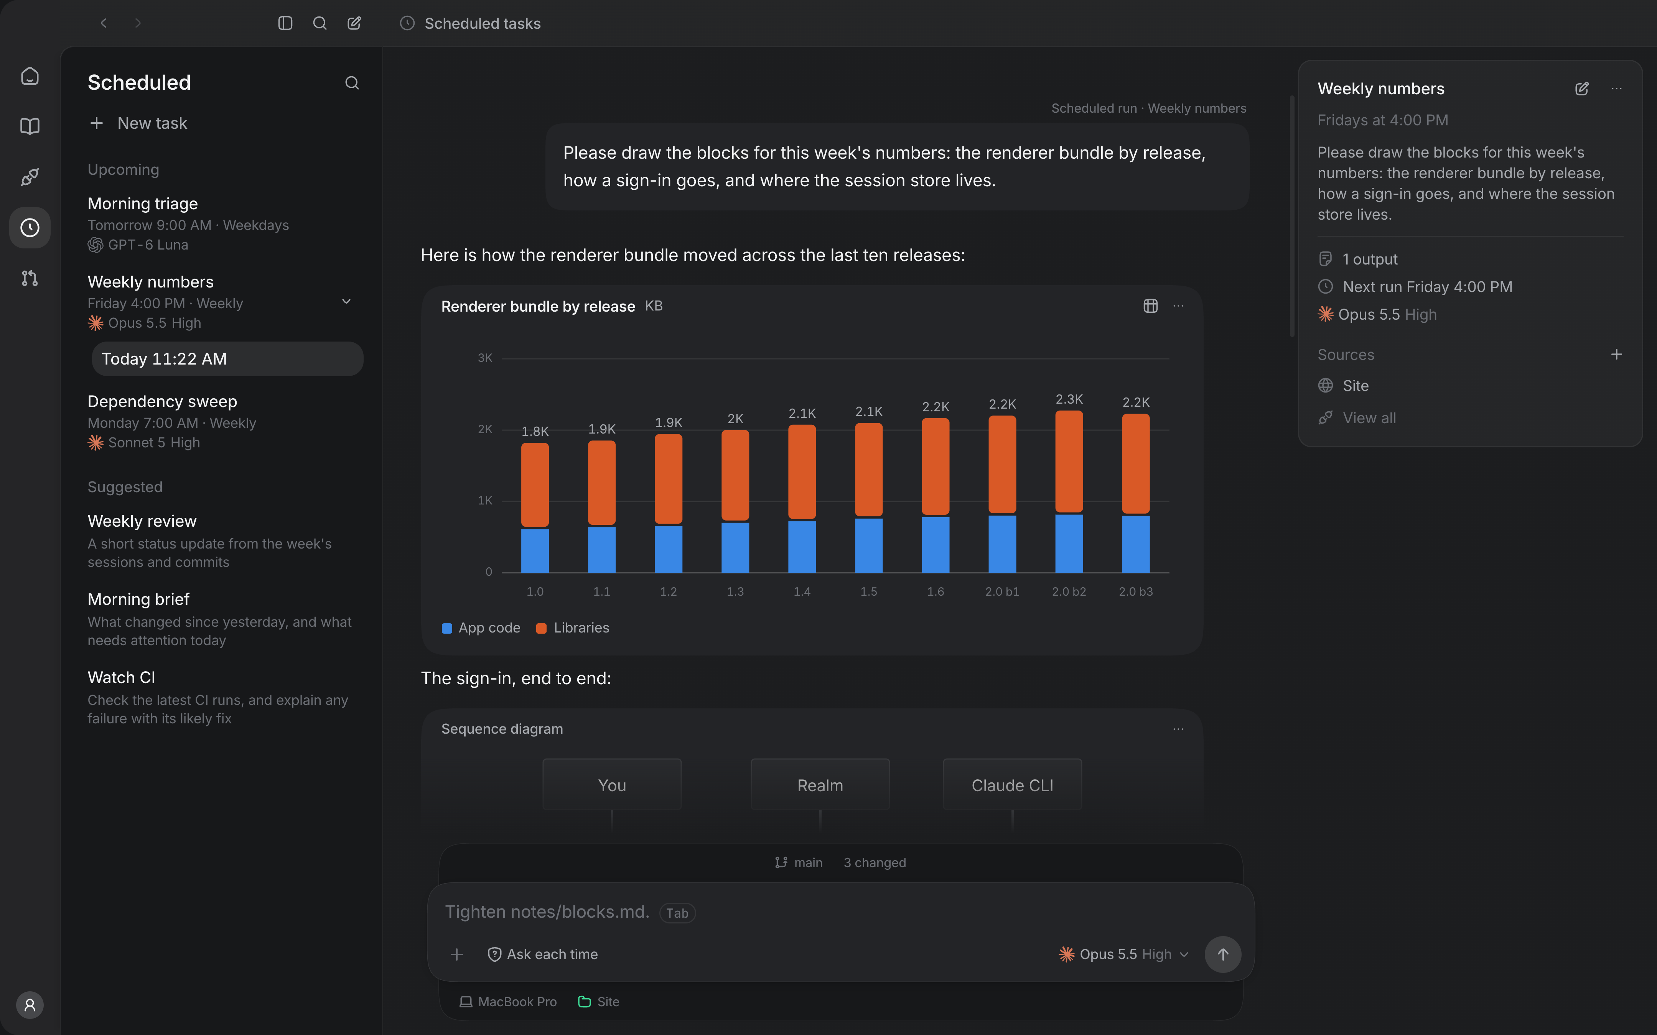This screenshot has width=1657, height=1035.
Task: Select the MacBook Pro environment
Action: pyautogui.click(x=507, y=1001)
